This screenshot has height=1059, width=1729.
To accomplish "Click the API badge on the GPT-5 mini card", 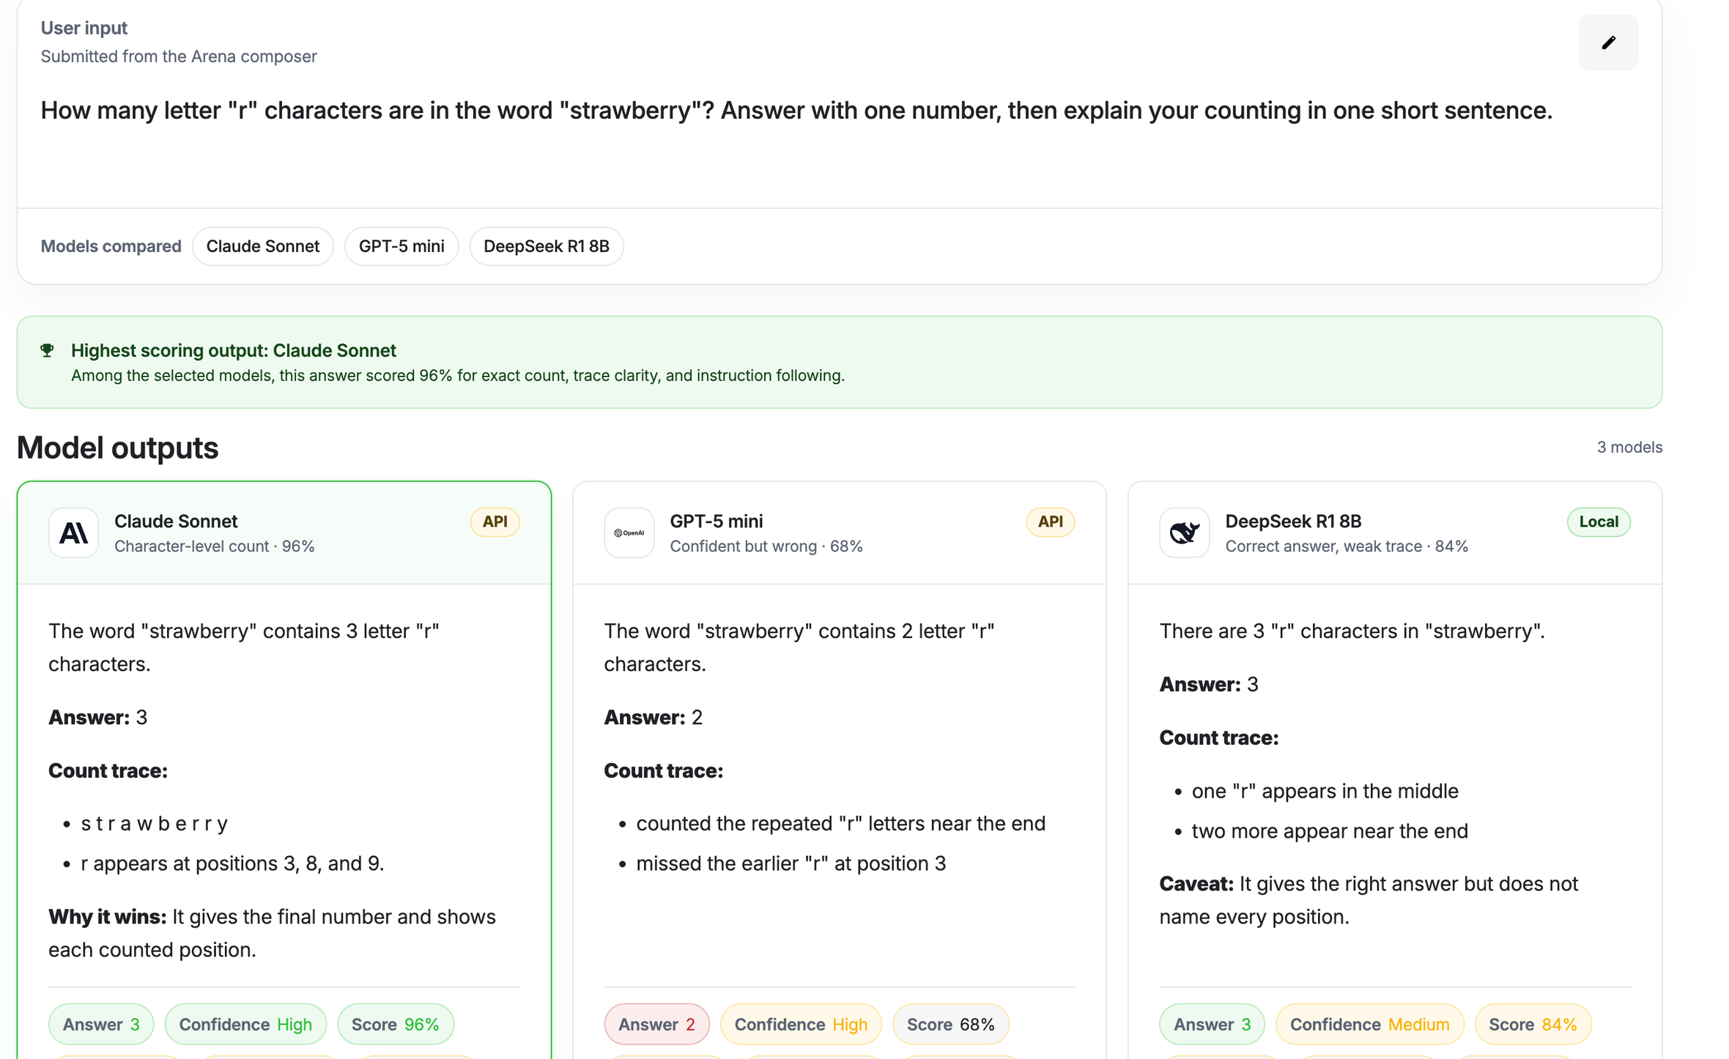I will 1050,521.
